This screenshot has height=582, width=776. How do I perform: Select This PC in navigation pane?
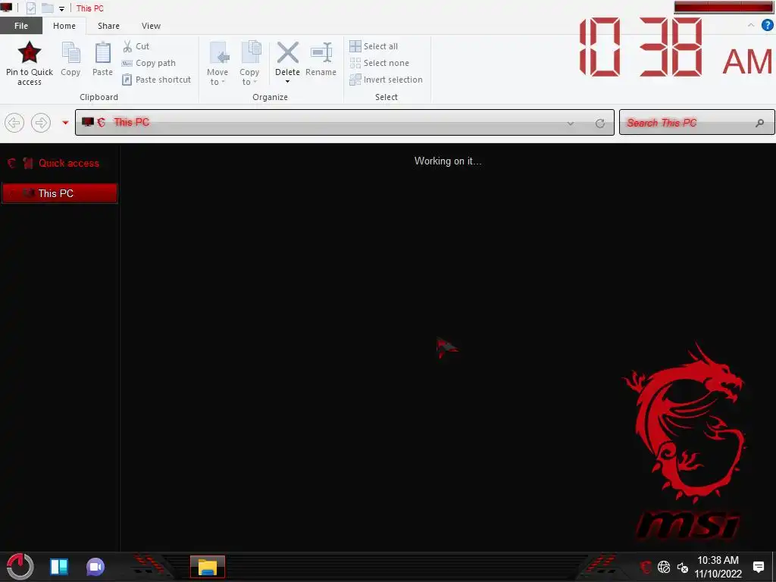[x=60, y=193]
